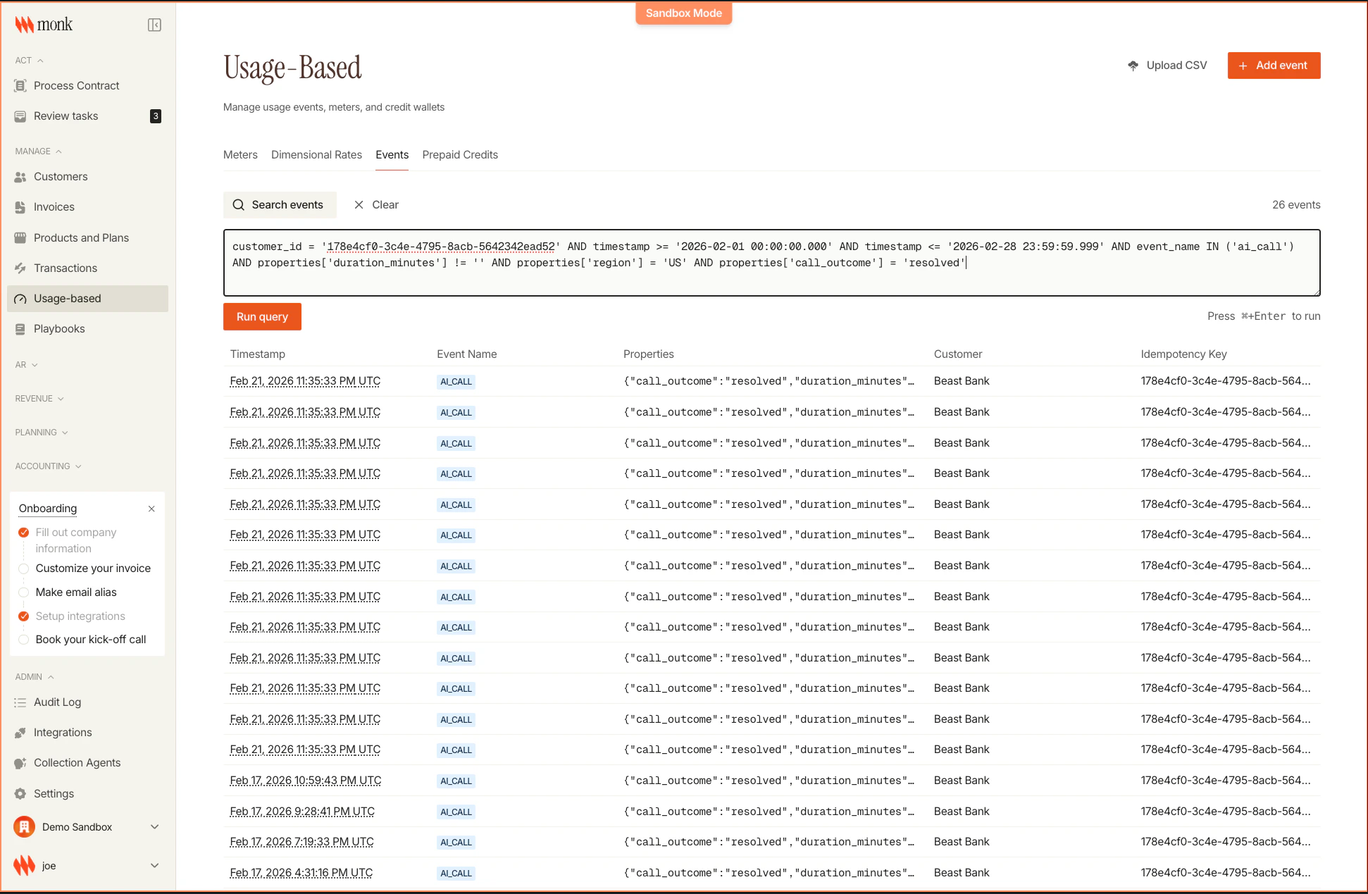The image size is (1368, 894).
Task: Click the Customers people icon
Action: pos(20,177)
